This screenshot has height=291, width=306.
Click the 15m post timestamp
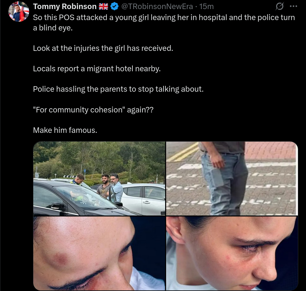pyautogui.click(x=207, y=6)
